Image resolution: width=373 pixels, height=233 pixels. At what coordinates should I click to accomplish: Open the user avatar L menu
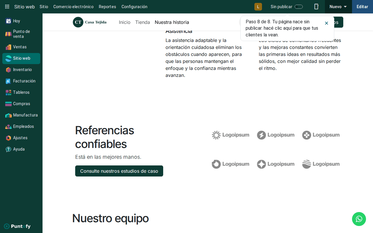coord(258,7)
